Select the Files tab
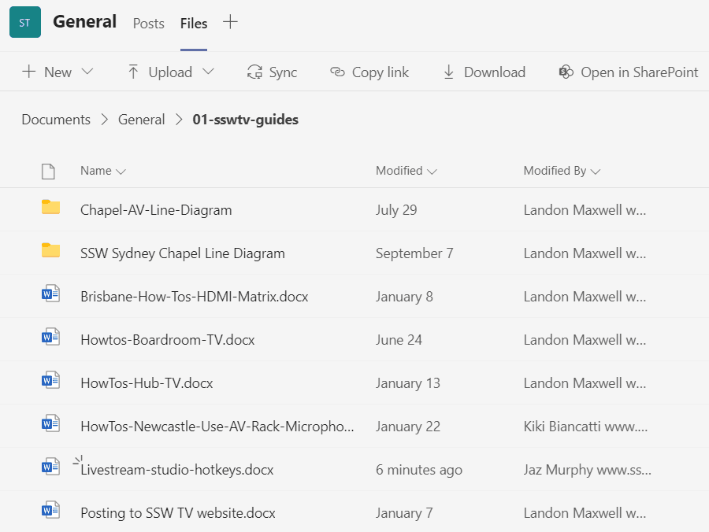The height and width of the screenshot is (532, 709). pyautogui.click(x=194, y=24)
